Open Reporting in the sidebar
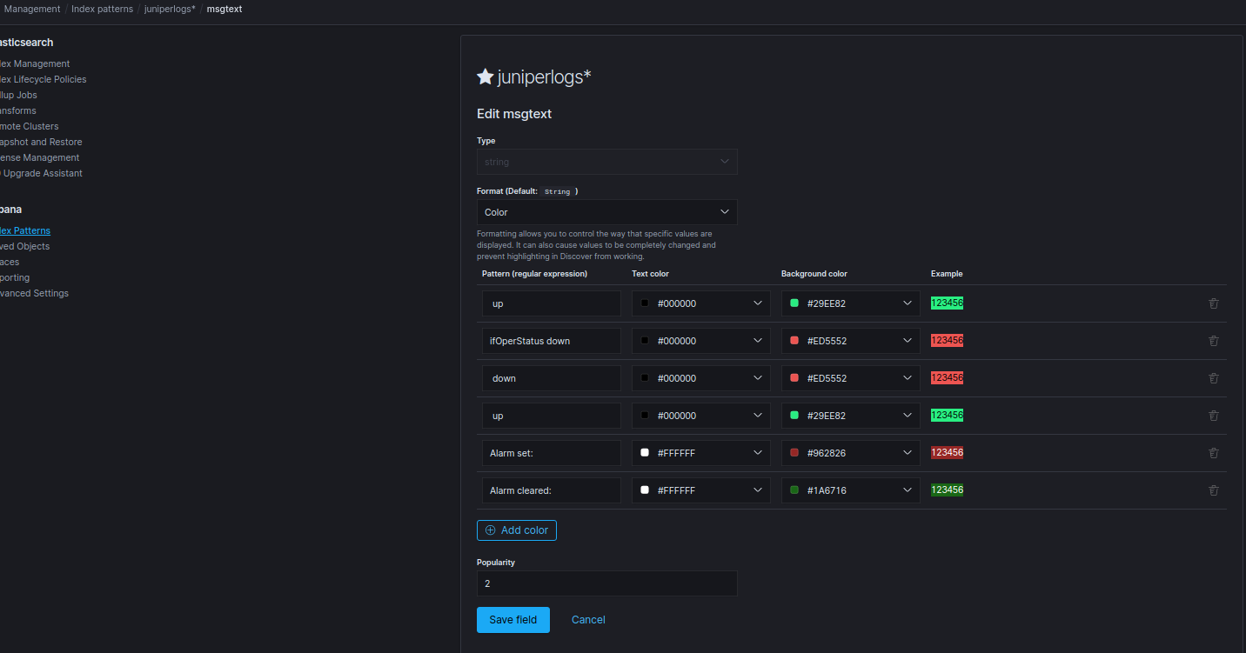Screen dimensions: 1246x653 click(x=15, y=277)
